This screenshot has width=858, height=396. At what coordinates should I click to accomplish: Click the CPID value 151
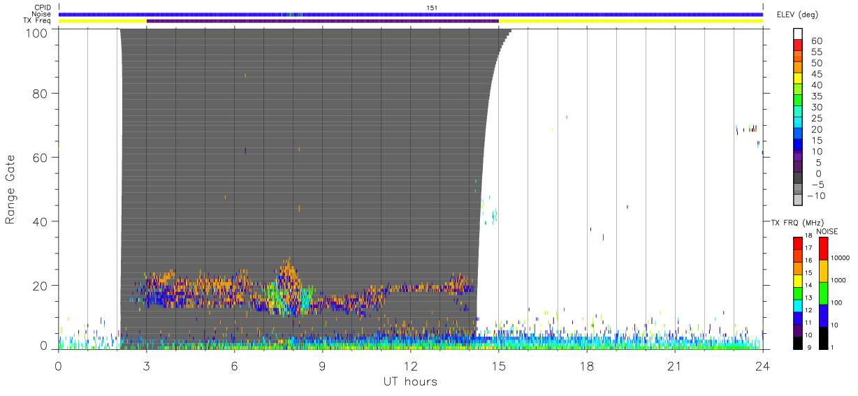pyautogui.click(x=432, y=8)
